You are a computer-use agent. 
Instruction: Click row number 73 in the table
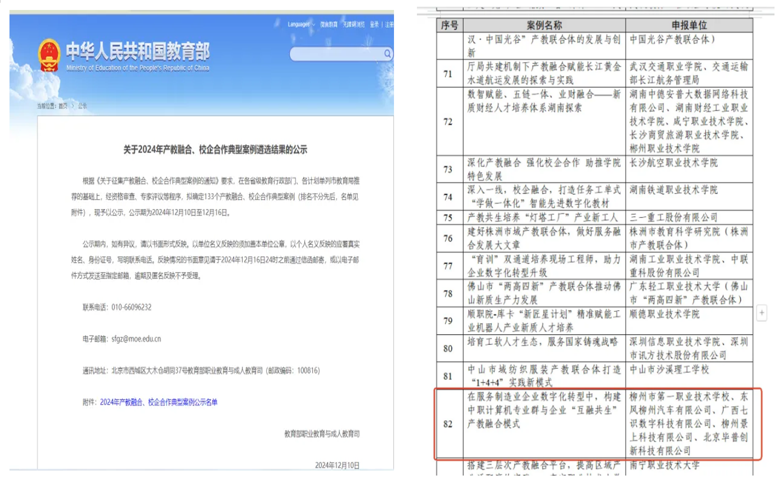448,170
